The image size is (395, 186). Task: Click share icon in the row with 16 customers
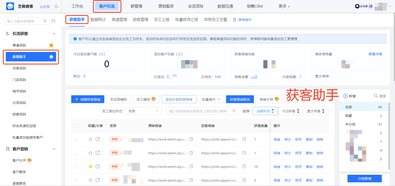click(98, 166)
